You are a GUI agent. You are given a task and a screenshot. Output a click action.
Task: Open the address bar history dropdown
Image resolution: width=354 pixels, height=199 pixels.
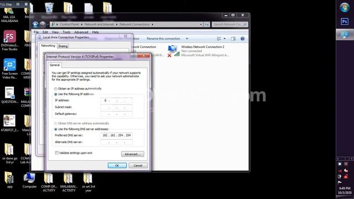[201, 24]
